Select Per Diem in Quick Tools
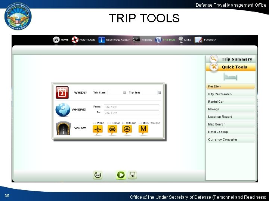This screenshot has height=201, width=269. pos(231,86)
